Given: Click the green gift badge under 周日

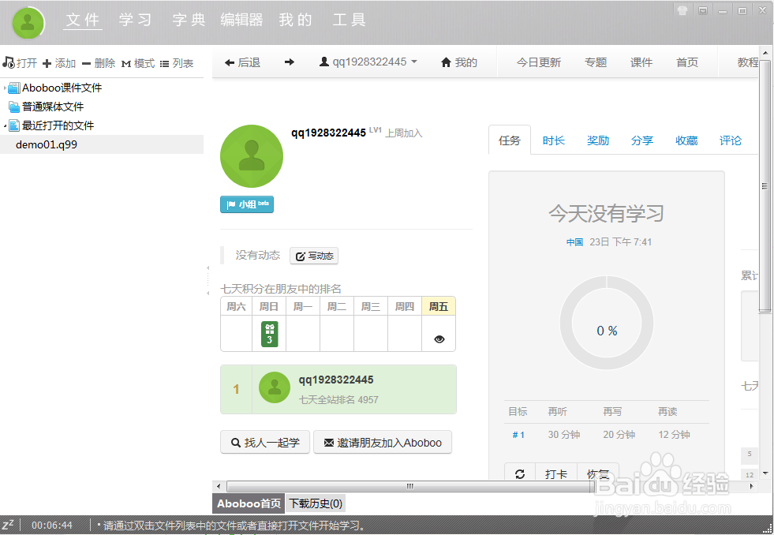Looking at the screenshot, I should [270, 334].
